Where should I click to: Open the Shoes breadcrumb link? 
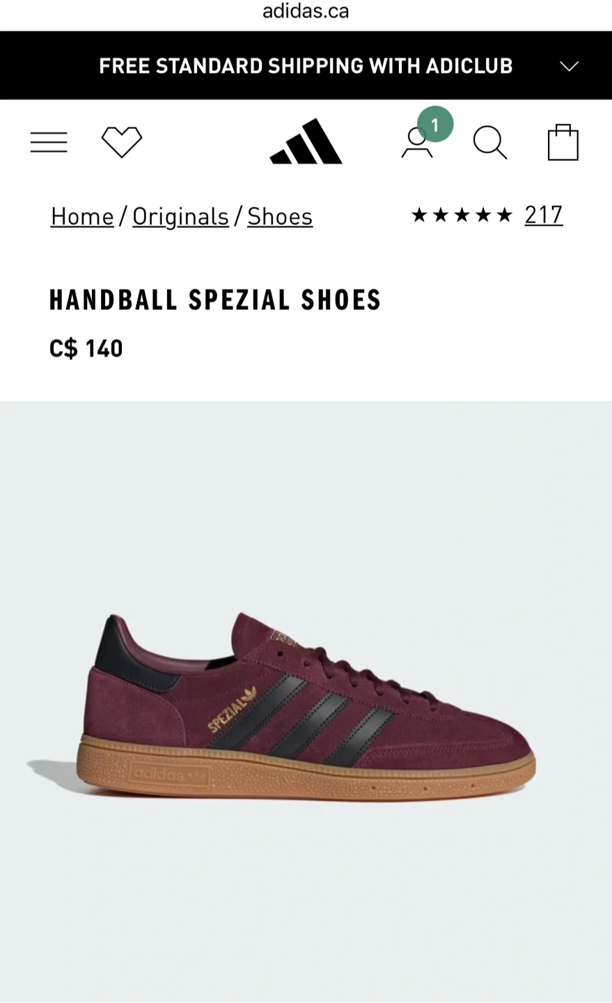[280, 217]
